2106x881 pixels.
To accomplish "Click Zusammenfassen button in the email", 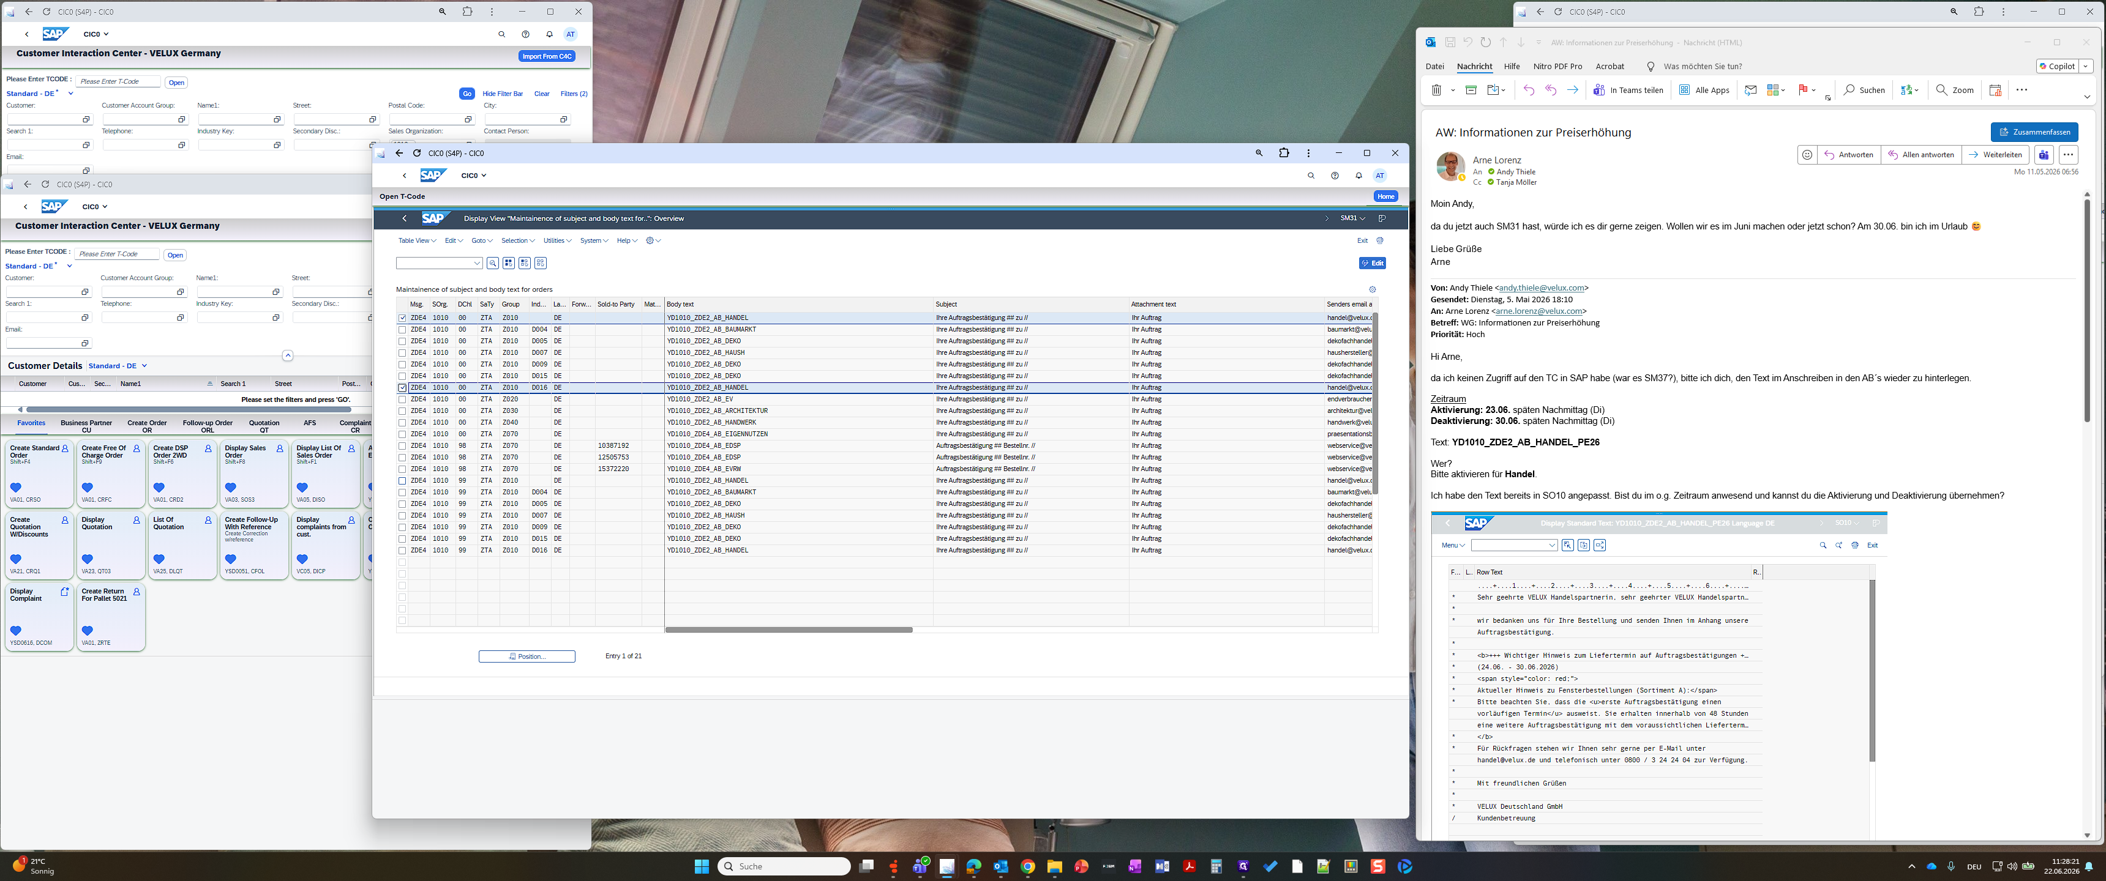I will tap(2034, 132).
